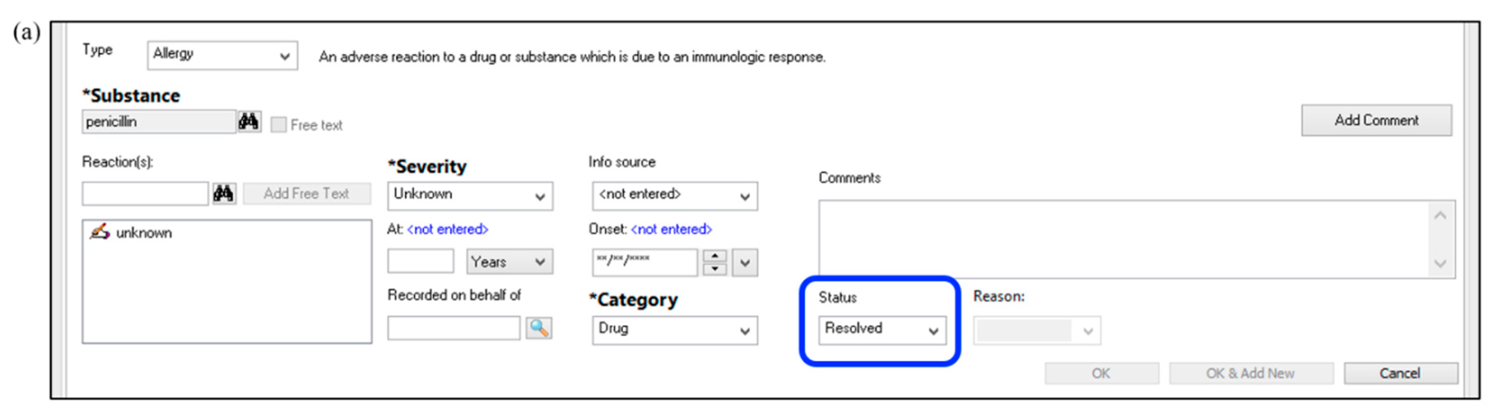Expand the Category Drug dropdown
The height and width of the screenshot is (414, 1492).
pyautogui.click(x=675, y=329)
